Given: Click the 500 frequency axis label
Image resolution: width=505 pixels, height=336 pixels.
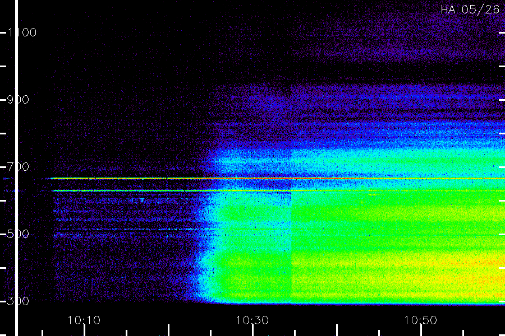Looking at the screenshot, I should 18,234.
